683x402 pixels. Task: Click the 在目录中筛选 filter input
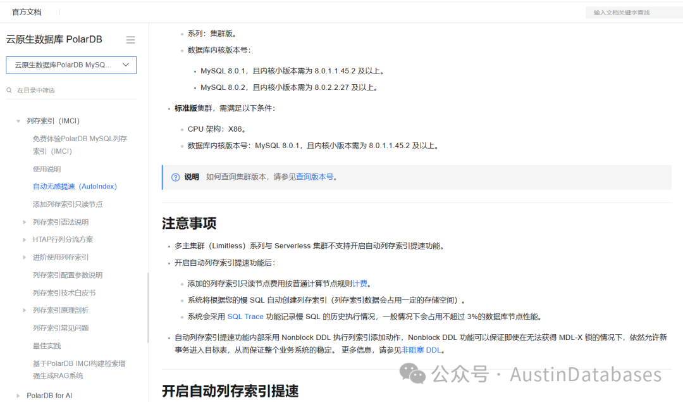[x=71, y=91]
